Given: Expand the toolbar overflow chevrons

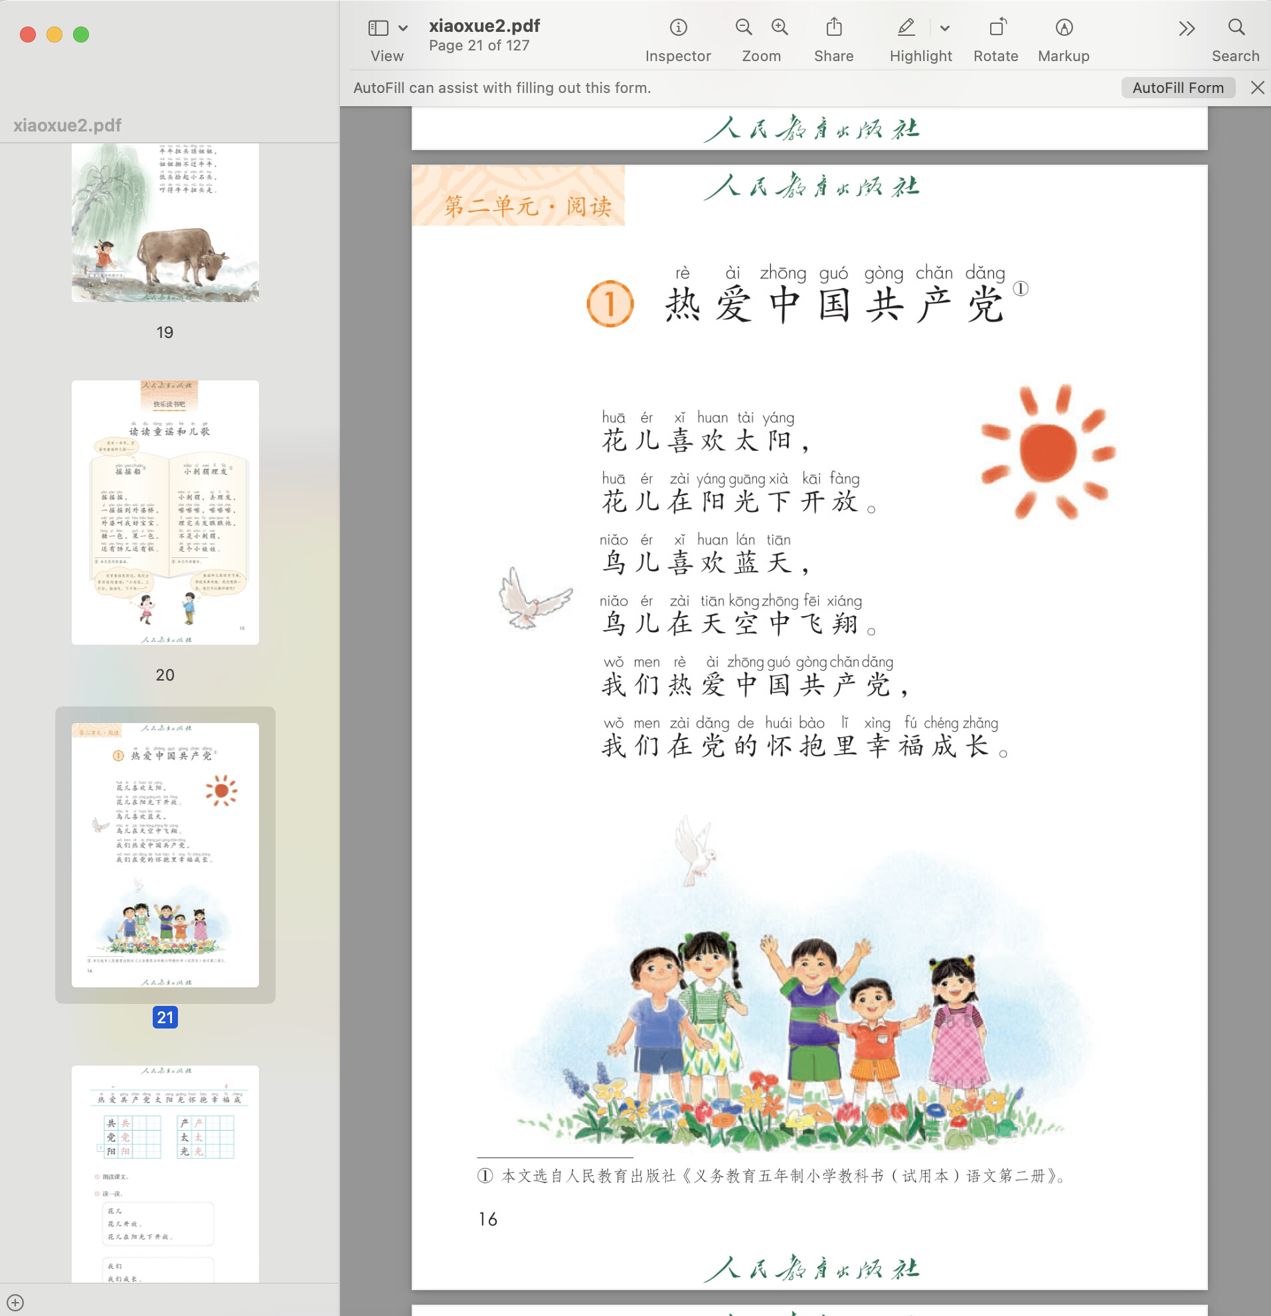Looking at the screenshot, I should [1187, 28].
